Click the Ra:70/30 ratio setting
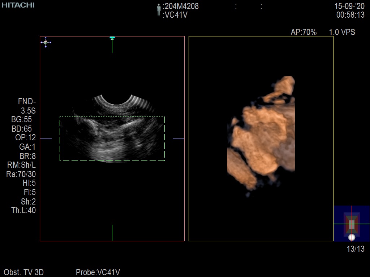This screenshot has width=370, height=277. [x=21, y=174]
